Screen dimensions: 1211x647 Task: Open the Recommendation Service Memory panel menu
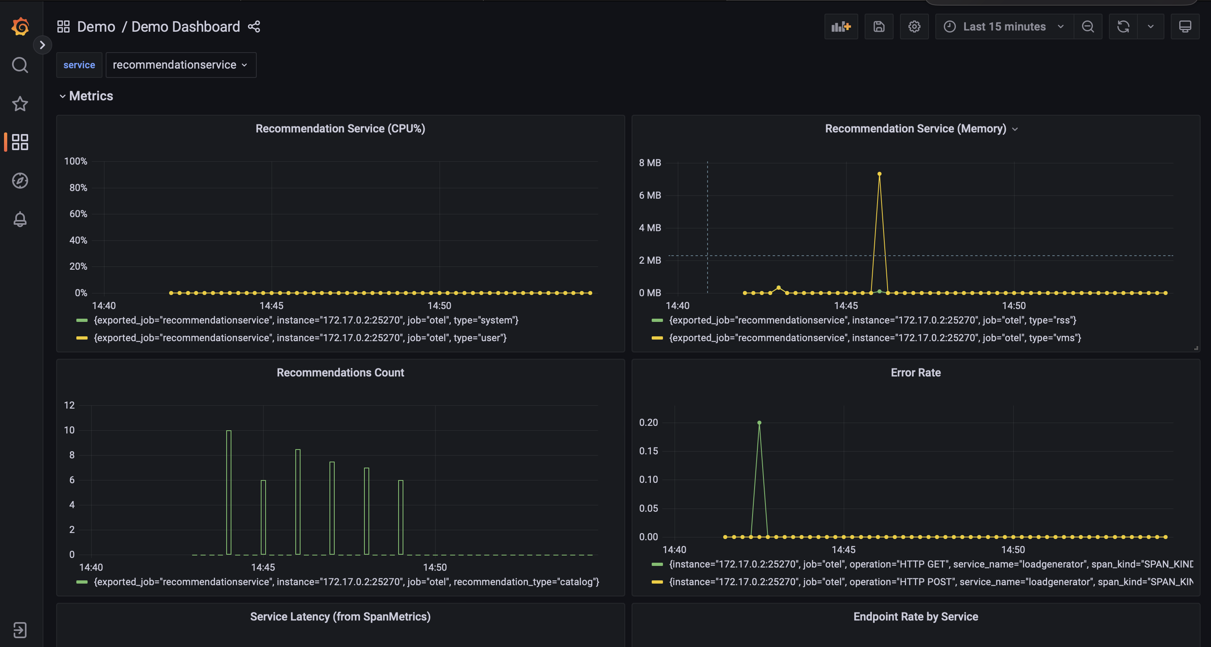click(x=1015, y=129)
